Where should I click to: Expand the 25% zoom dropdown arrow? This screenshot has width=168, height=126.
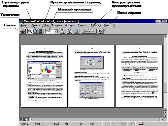56,31
